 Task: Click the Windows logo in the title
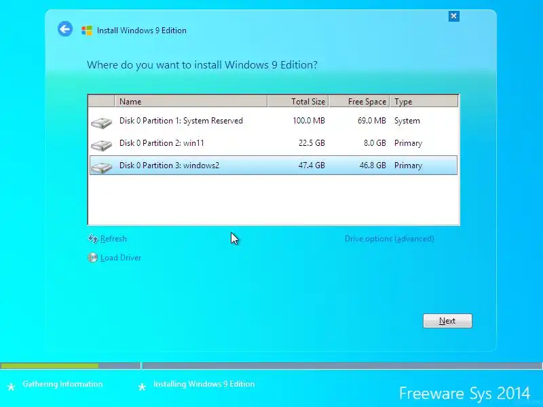(x=87, y=31)
